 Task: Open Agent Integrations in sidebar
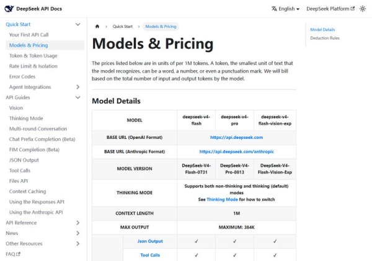point(30,87)
